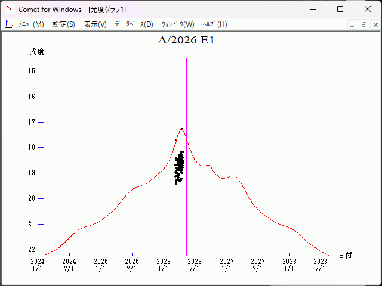382x286 pixels.
Task: Click the cluster of black observation points
Action: (179, 167)
